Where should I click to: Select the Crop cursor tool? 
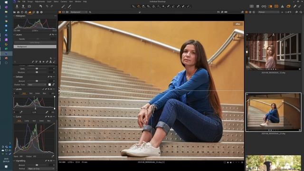coord(149,6)
